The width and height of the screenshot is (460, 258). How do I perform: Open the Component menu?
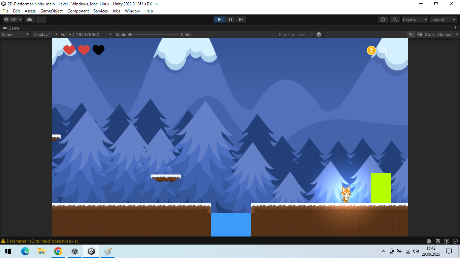(78, 11)
